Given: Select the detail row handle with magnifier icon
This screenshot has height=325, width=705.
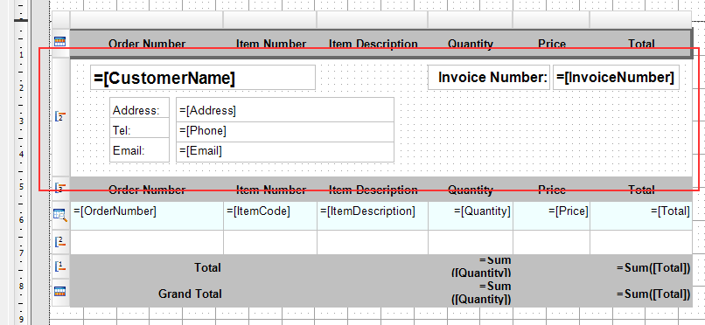Looking at the screenshot, I should click(59, 215).
